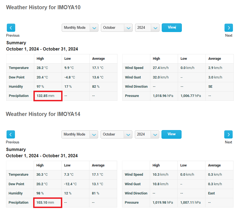Click View button for IMOYA14

(x=172, y=134)
